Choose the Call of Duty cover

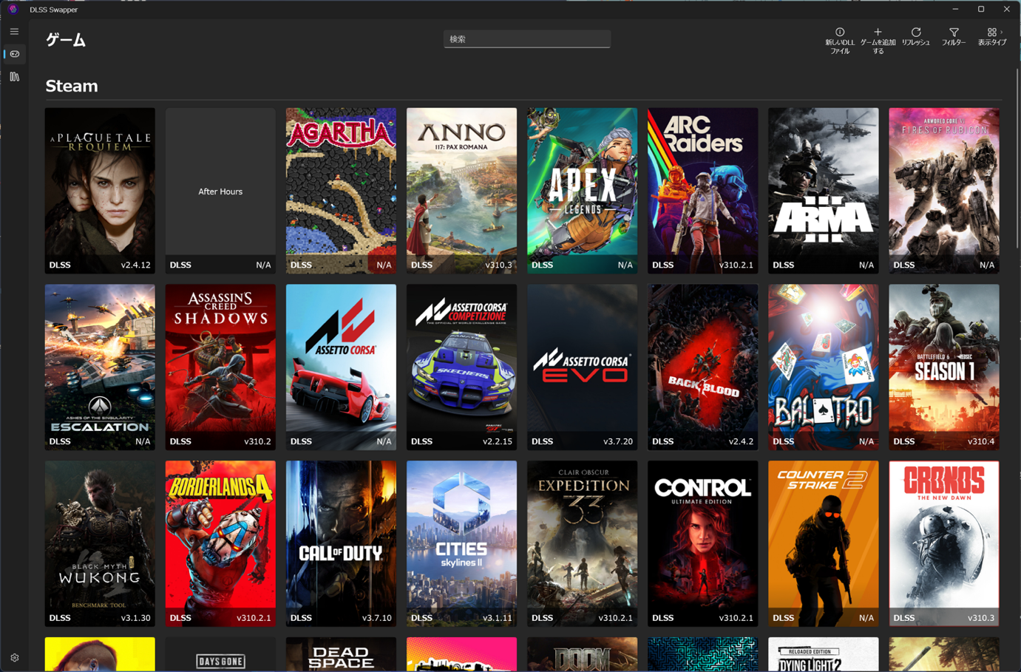(x=341, y=544)
